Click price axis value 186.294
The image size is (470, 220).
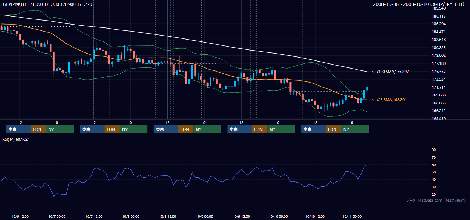[439, 24]
